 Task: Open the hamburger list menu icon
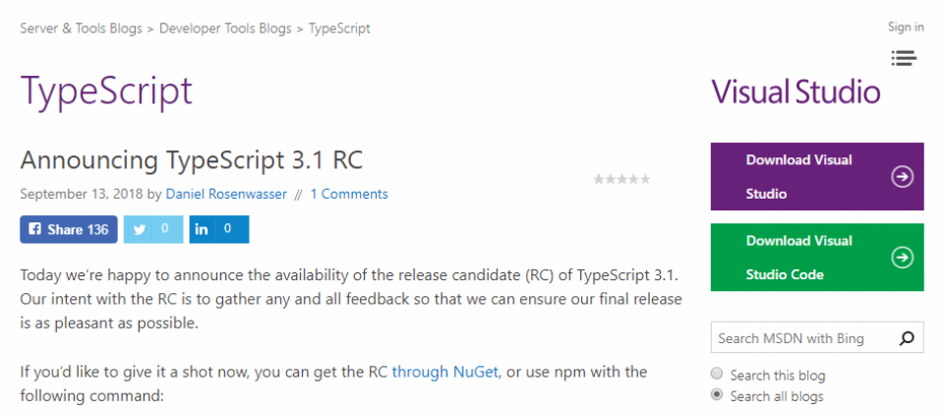(905, 58)
